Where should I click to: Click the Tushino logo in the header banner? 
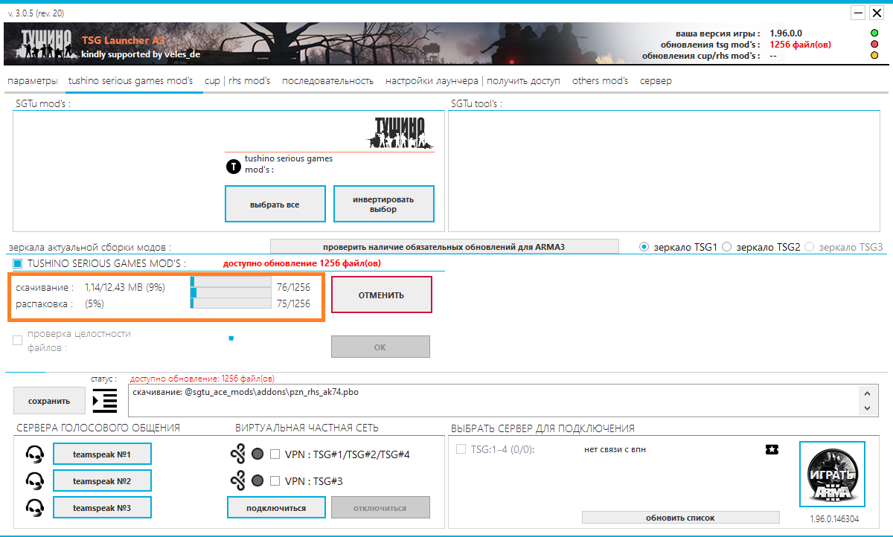[45, 45]
